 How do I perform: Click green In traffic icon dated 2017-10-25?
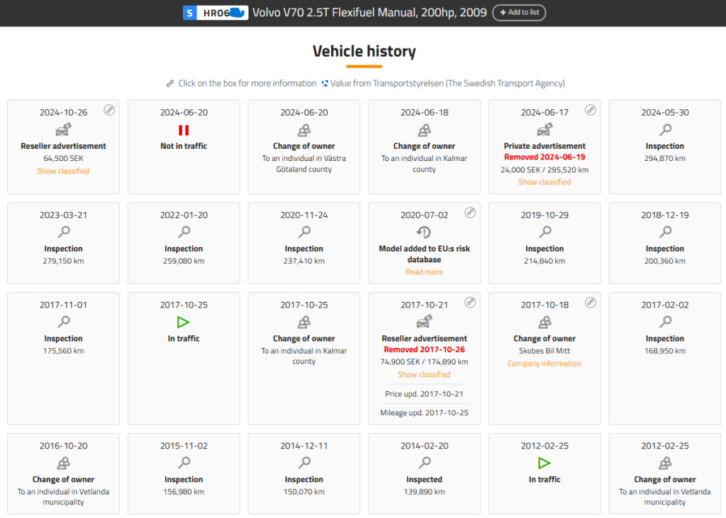184,322
